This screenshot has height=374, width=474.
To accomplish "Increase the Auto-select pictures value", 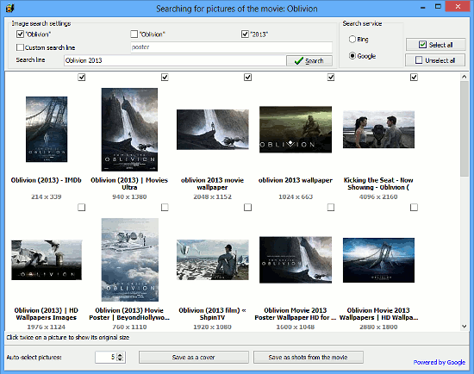I will pos(120,355).
